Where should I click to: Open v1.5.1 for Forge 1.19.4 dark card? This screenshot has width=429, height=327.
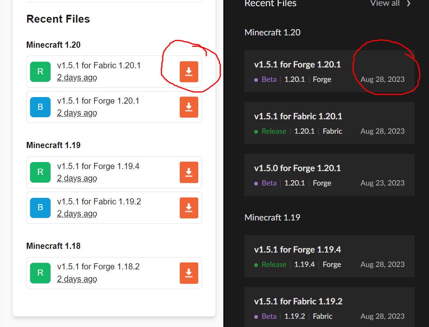[x=297, y=250]
